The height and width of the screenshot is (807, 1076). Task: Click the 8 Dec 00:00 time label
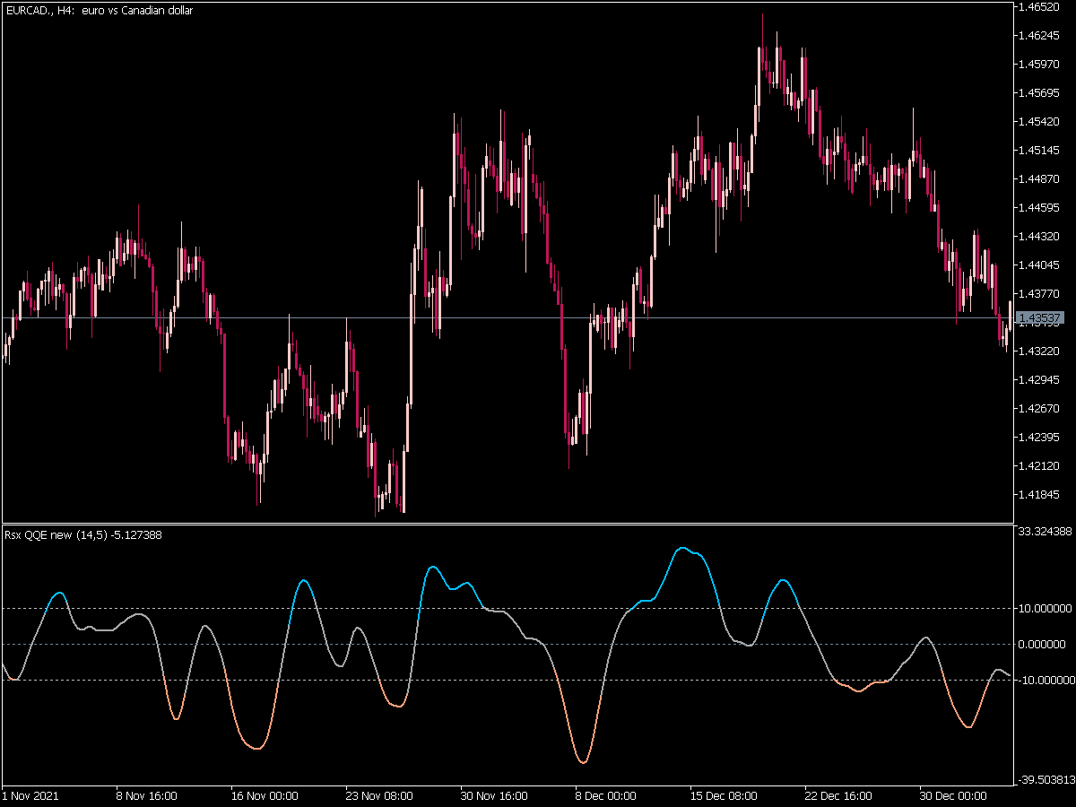click(x=606, y=795)
